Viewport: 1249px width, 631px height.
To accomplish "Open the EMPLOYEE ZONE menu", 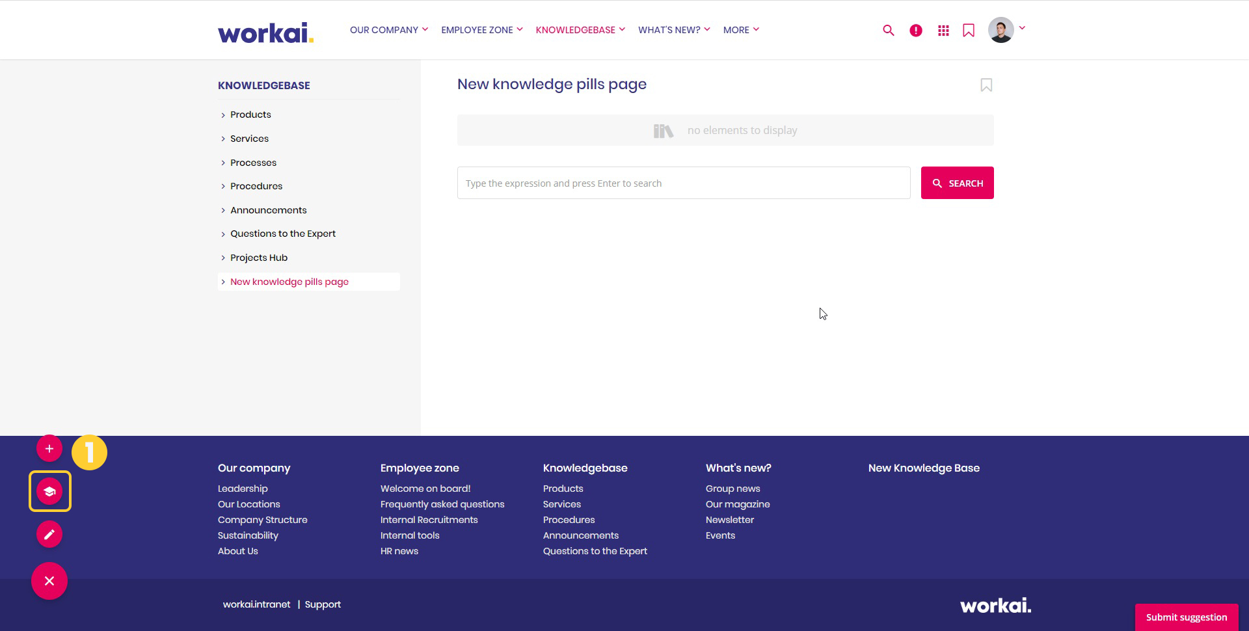I will click(x=482, y=30).
